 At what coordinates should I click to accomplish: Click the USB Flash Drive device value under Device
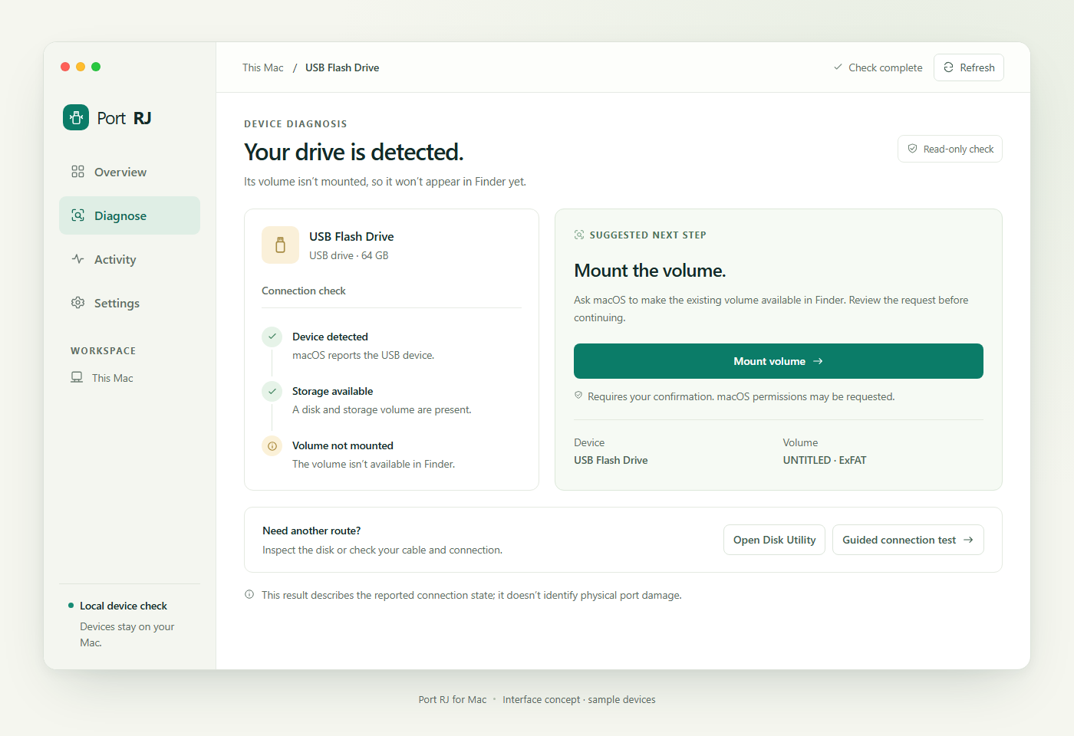[x=611, y=460]
